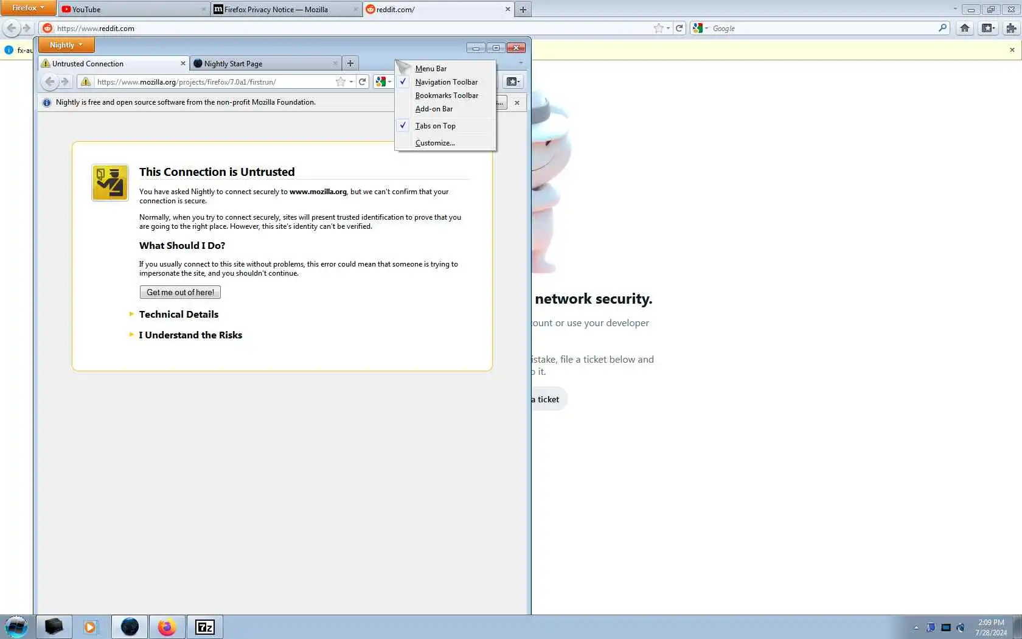Switch to the Firefox Privacy Notice tab
1022x639 pixels.
click(x=286, y=9)
